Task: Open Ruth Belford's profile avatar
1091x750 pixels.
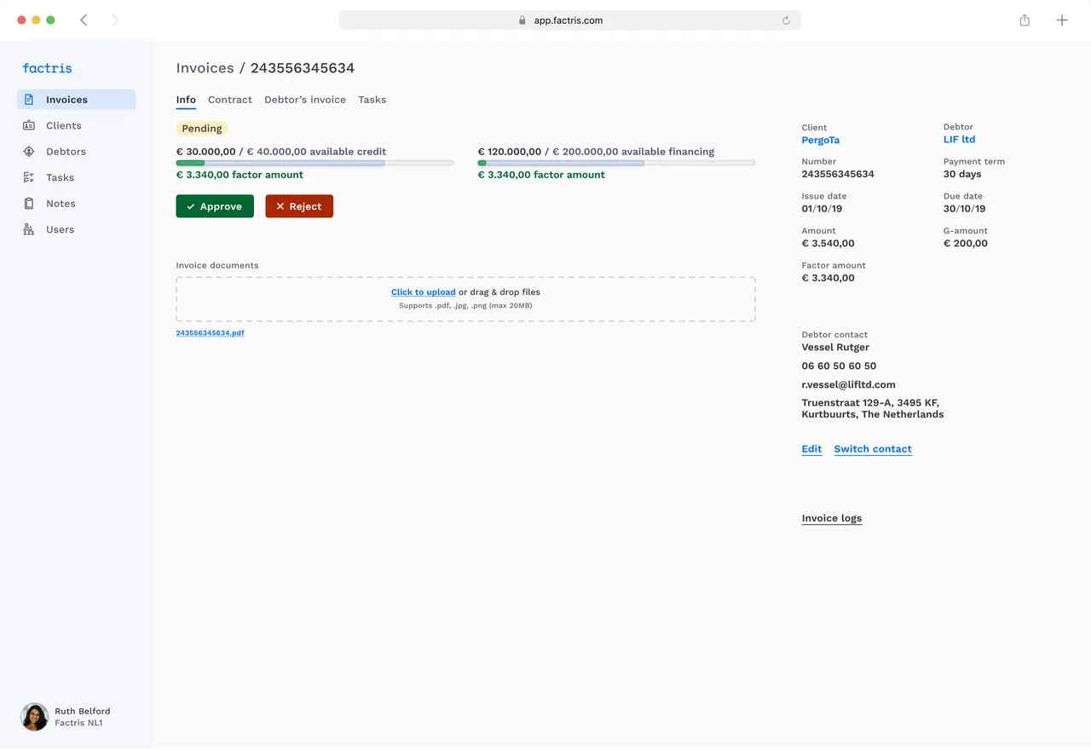Action: (35, 717)
